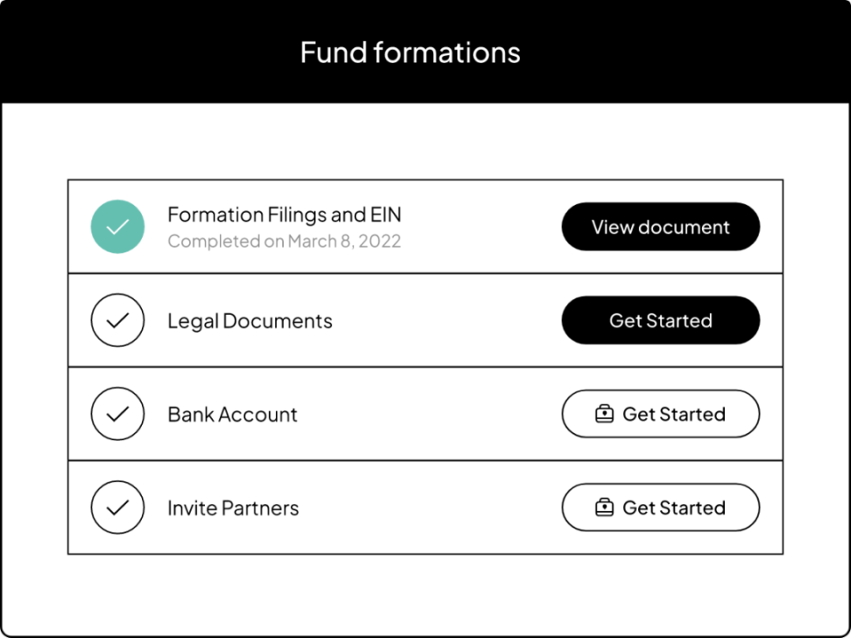Click the lock icon in Bank Account button
The height and width of the screenshot is (638, 851).
604,414
